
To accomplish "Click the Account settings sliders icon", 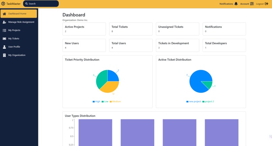I will click(x=252, y=4).
